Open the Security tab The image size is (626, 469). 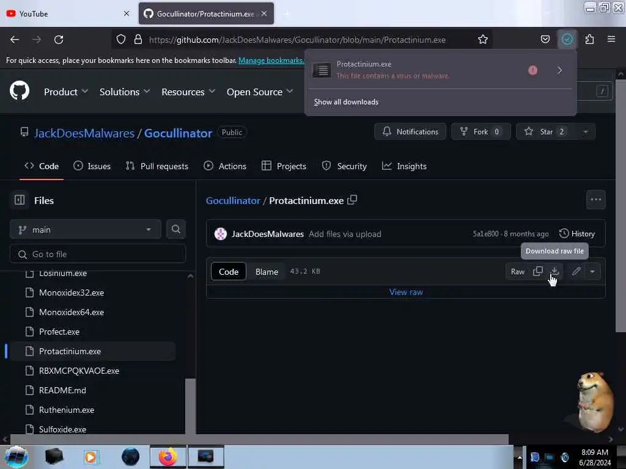coord(344,166)
